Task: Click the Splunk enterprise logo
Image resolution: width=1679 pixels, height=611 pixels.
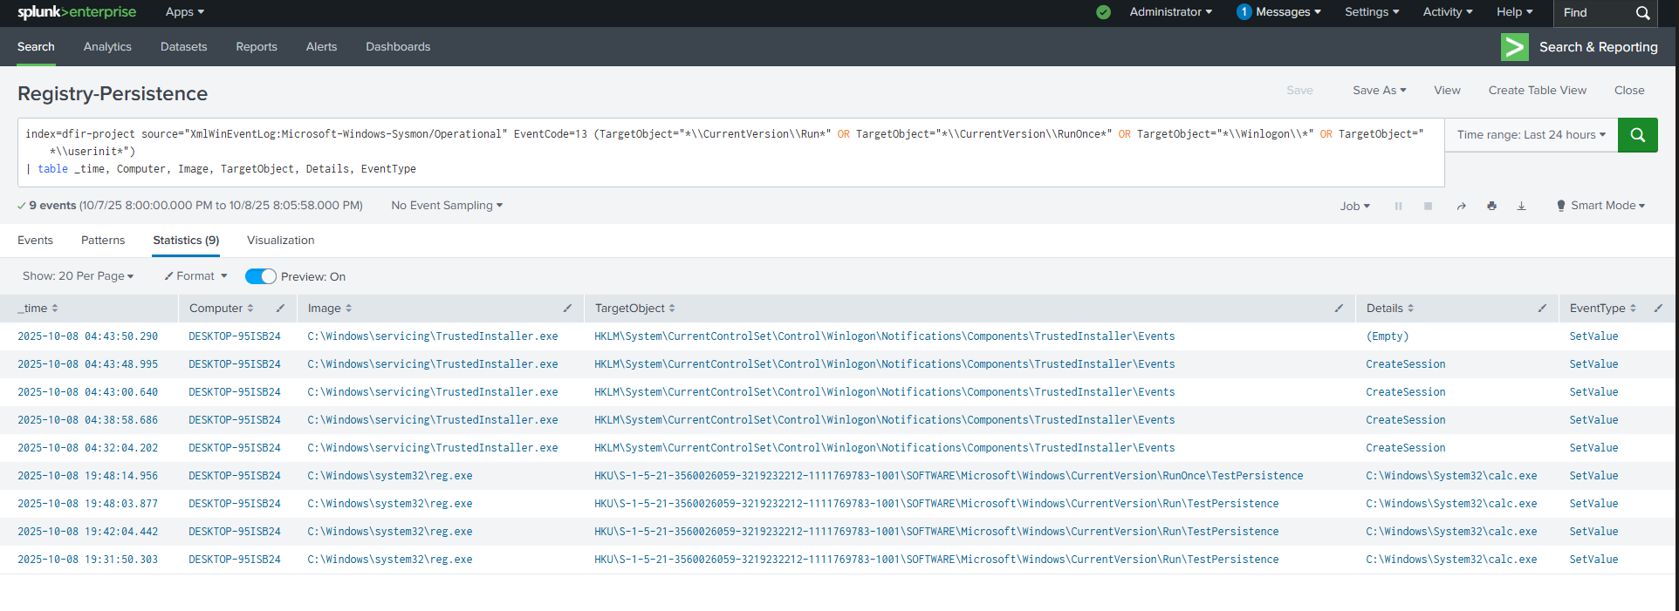Action: (x=77, y=12)
